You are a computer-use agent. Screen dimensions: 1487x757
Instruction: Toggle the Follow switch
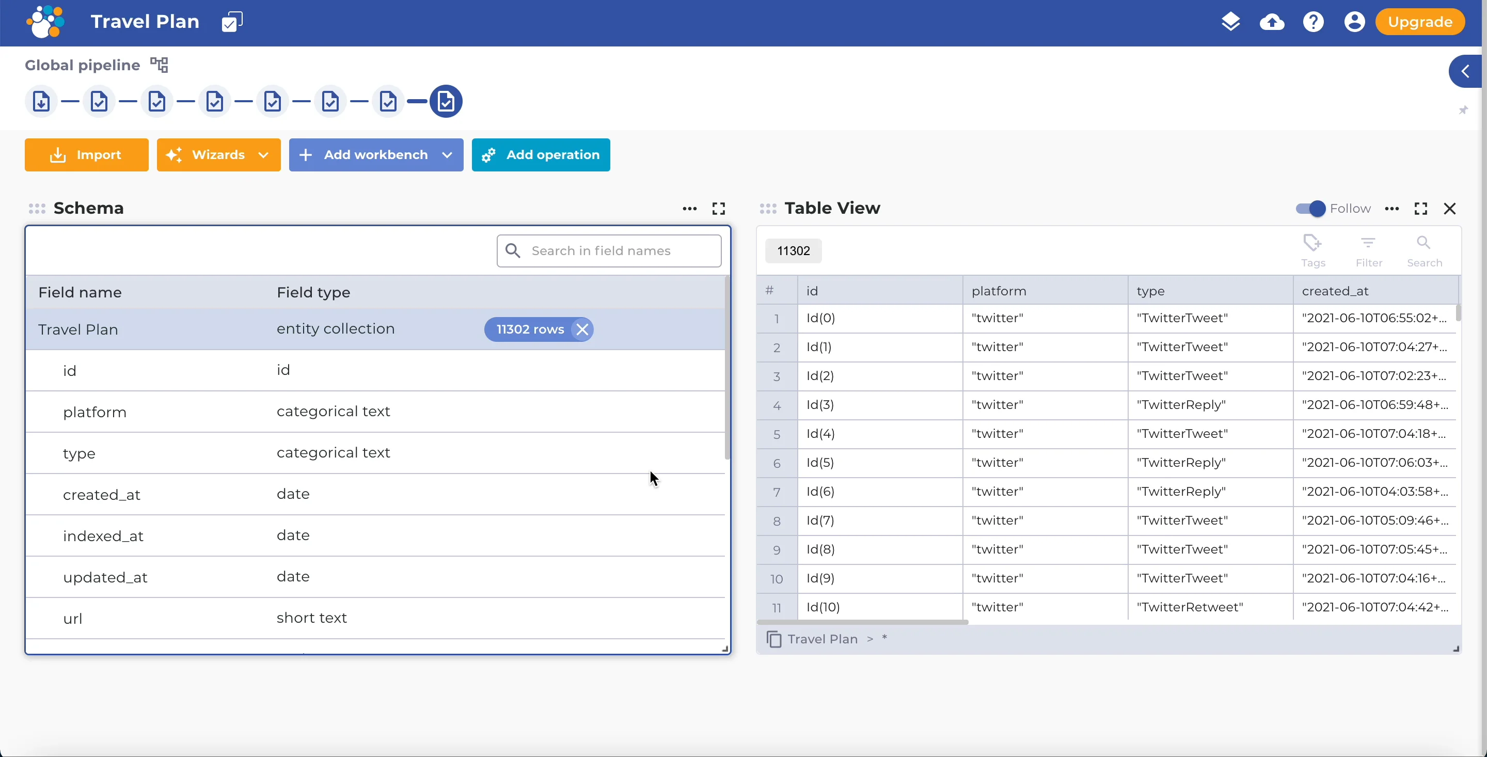coord(1310,209)
